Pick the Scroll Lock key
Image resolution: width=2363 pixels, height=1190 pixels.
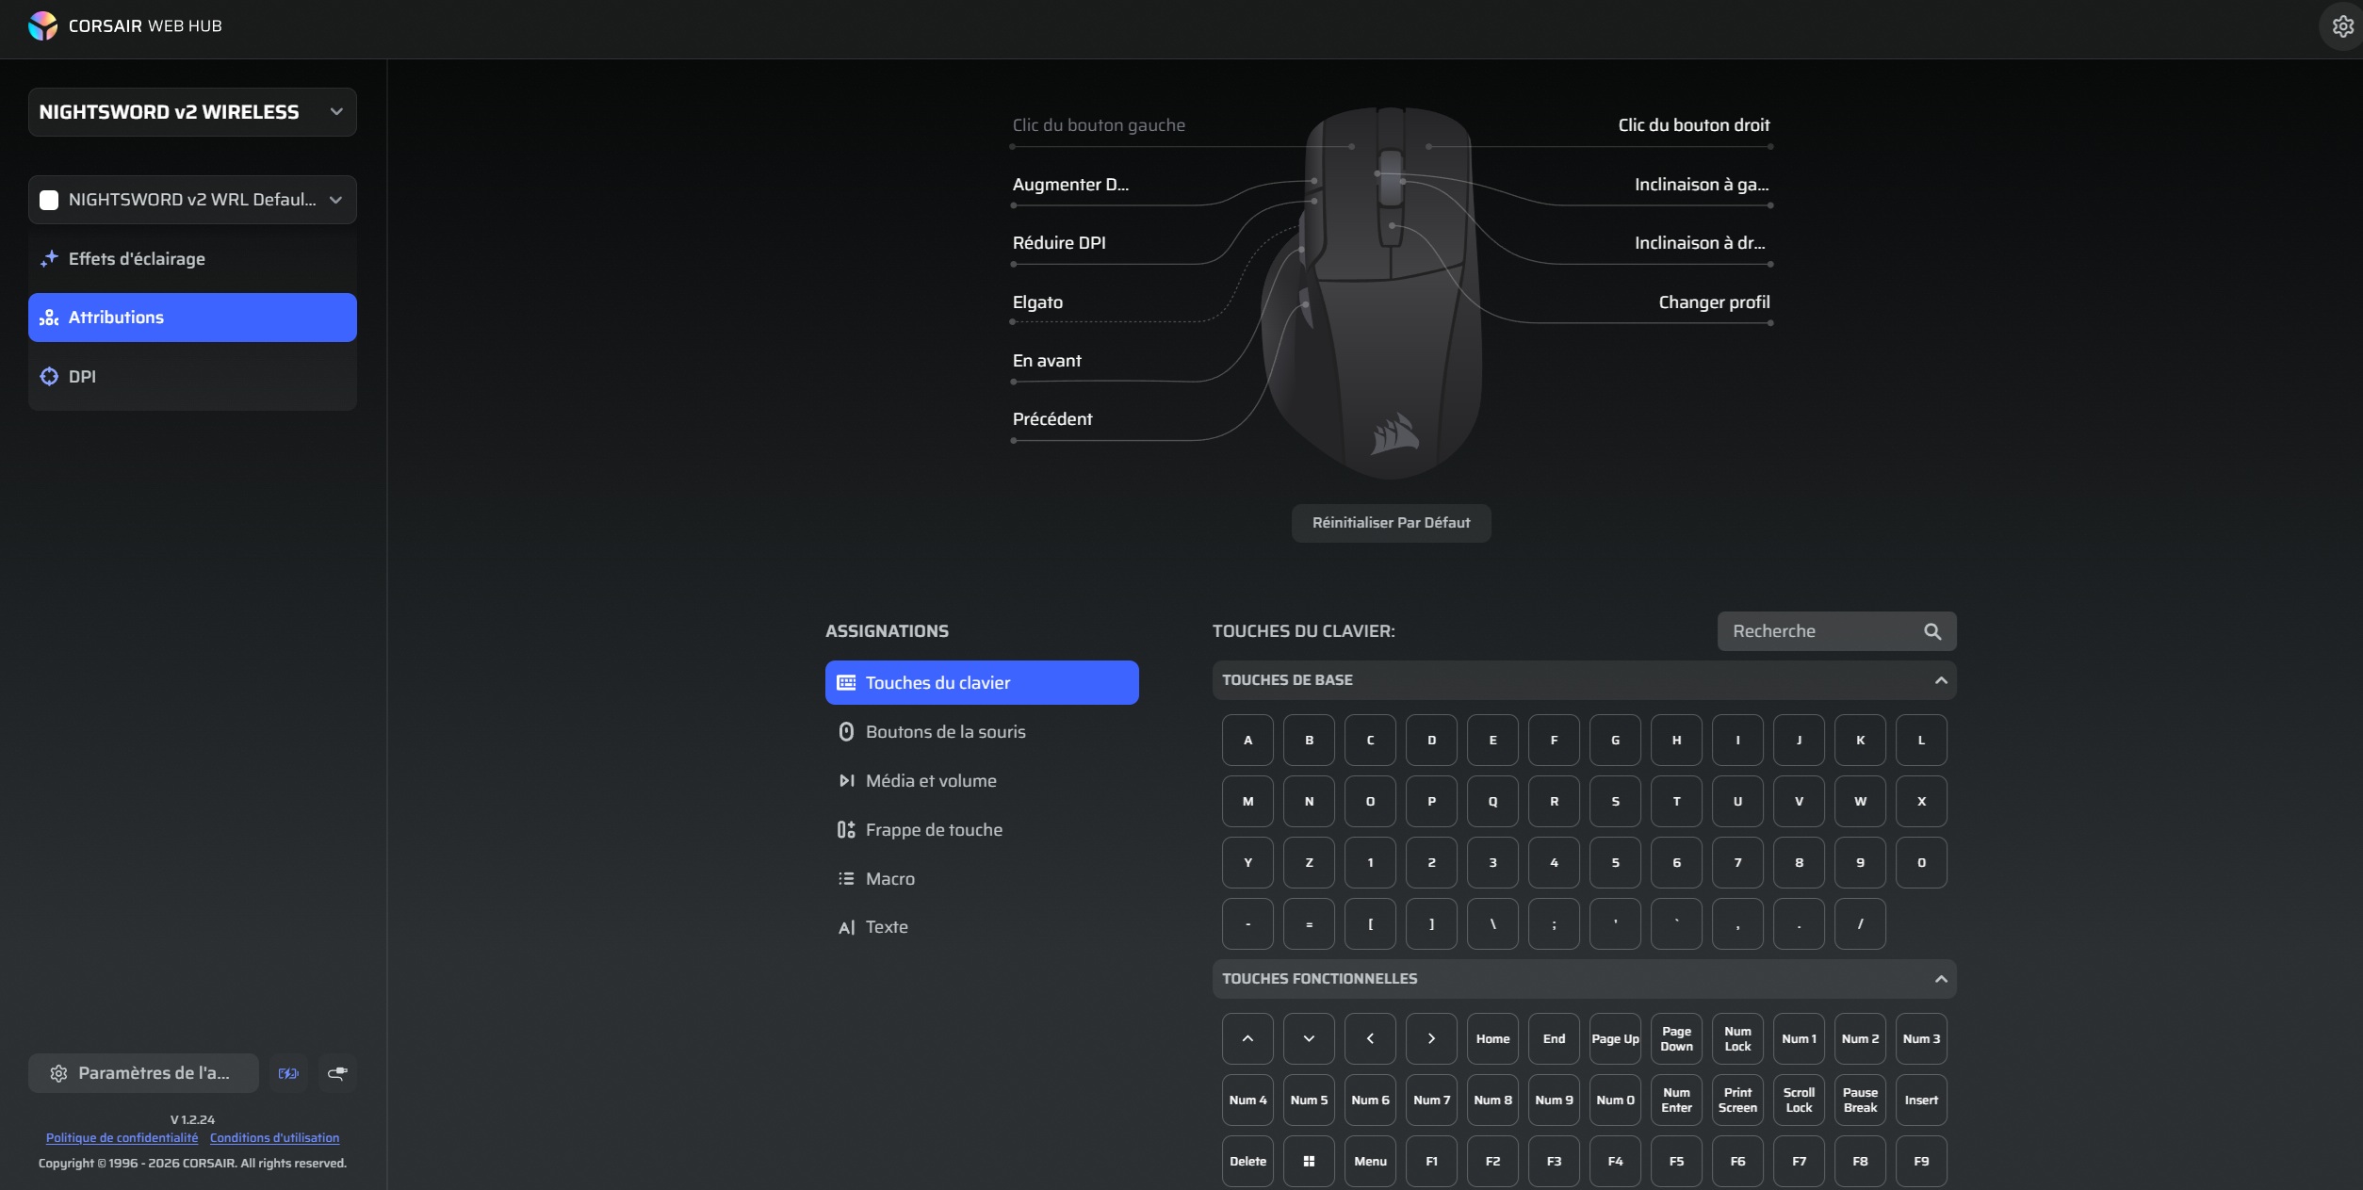[1799, 1100]
